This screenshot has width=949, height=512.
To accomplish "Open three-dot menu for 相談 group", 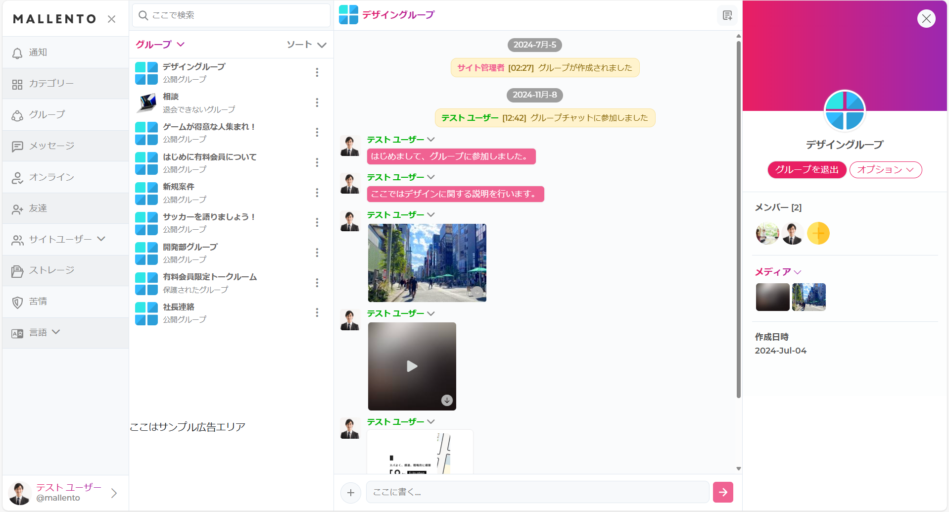I will click(x=317, y=102).
